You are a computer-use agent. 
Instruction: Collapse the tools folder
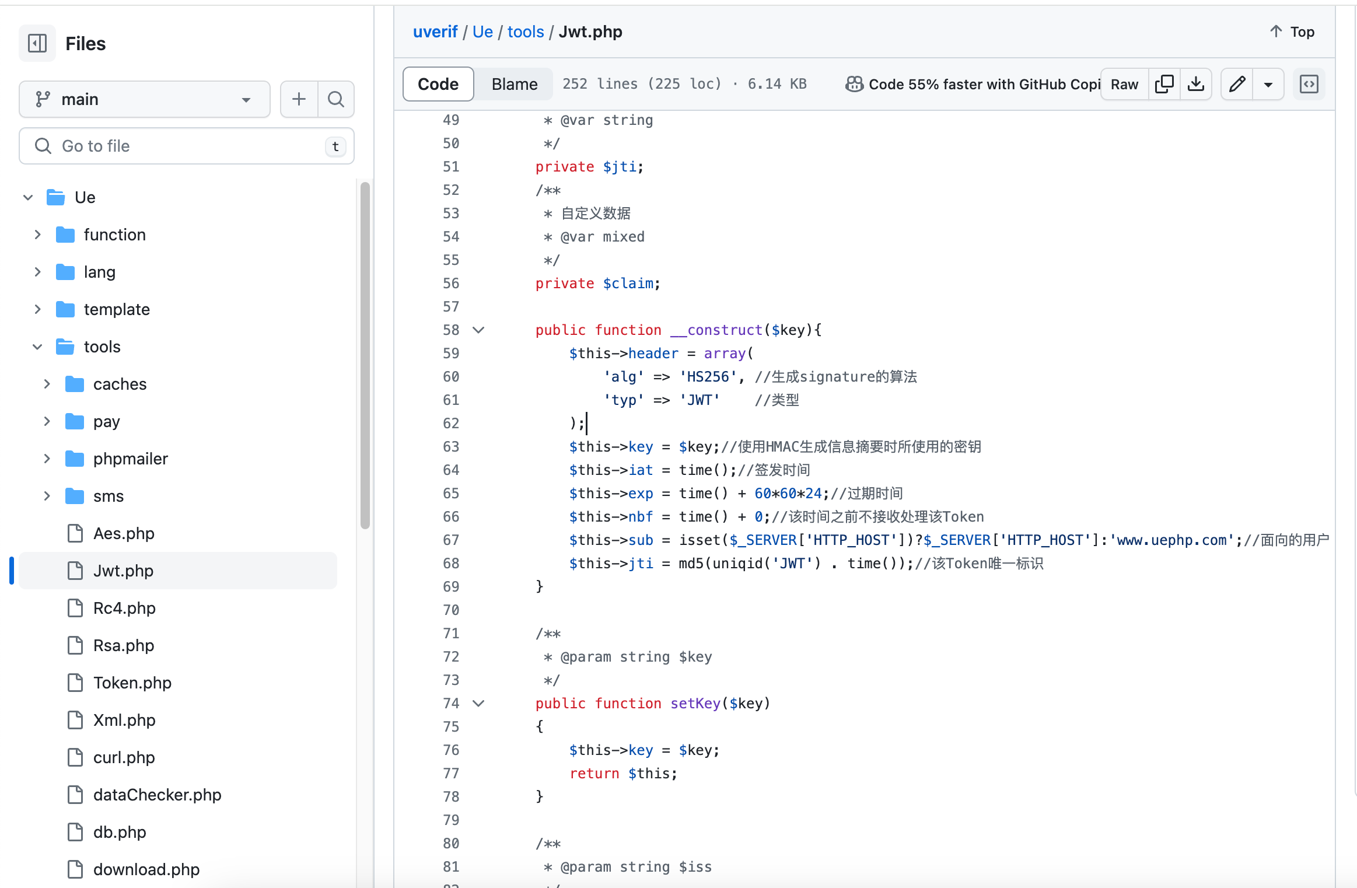pos(38,347)
